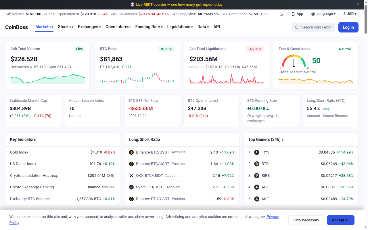368x230 pixels.
Task: Click the AGT coin icon
Action: click(x=257, y=187)
